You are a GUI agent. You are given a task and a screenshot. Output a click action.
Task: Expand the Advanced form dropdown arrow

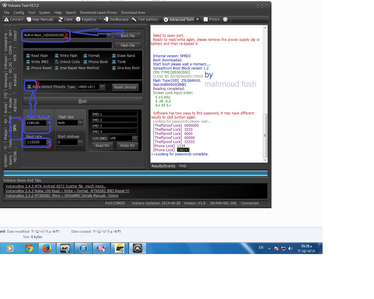[198, 20]
